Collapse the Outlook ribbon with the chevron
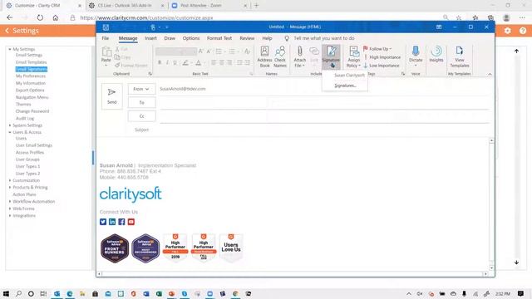The height and width of the screenshot is (299, 532). pos(490,74)
